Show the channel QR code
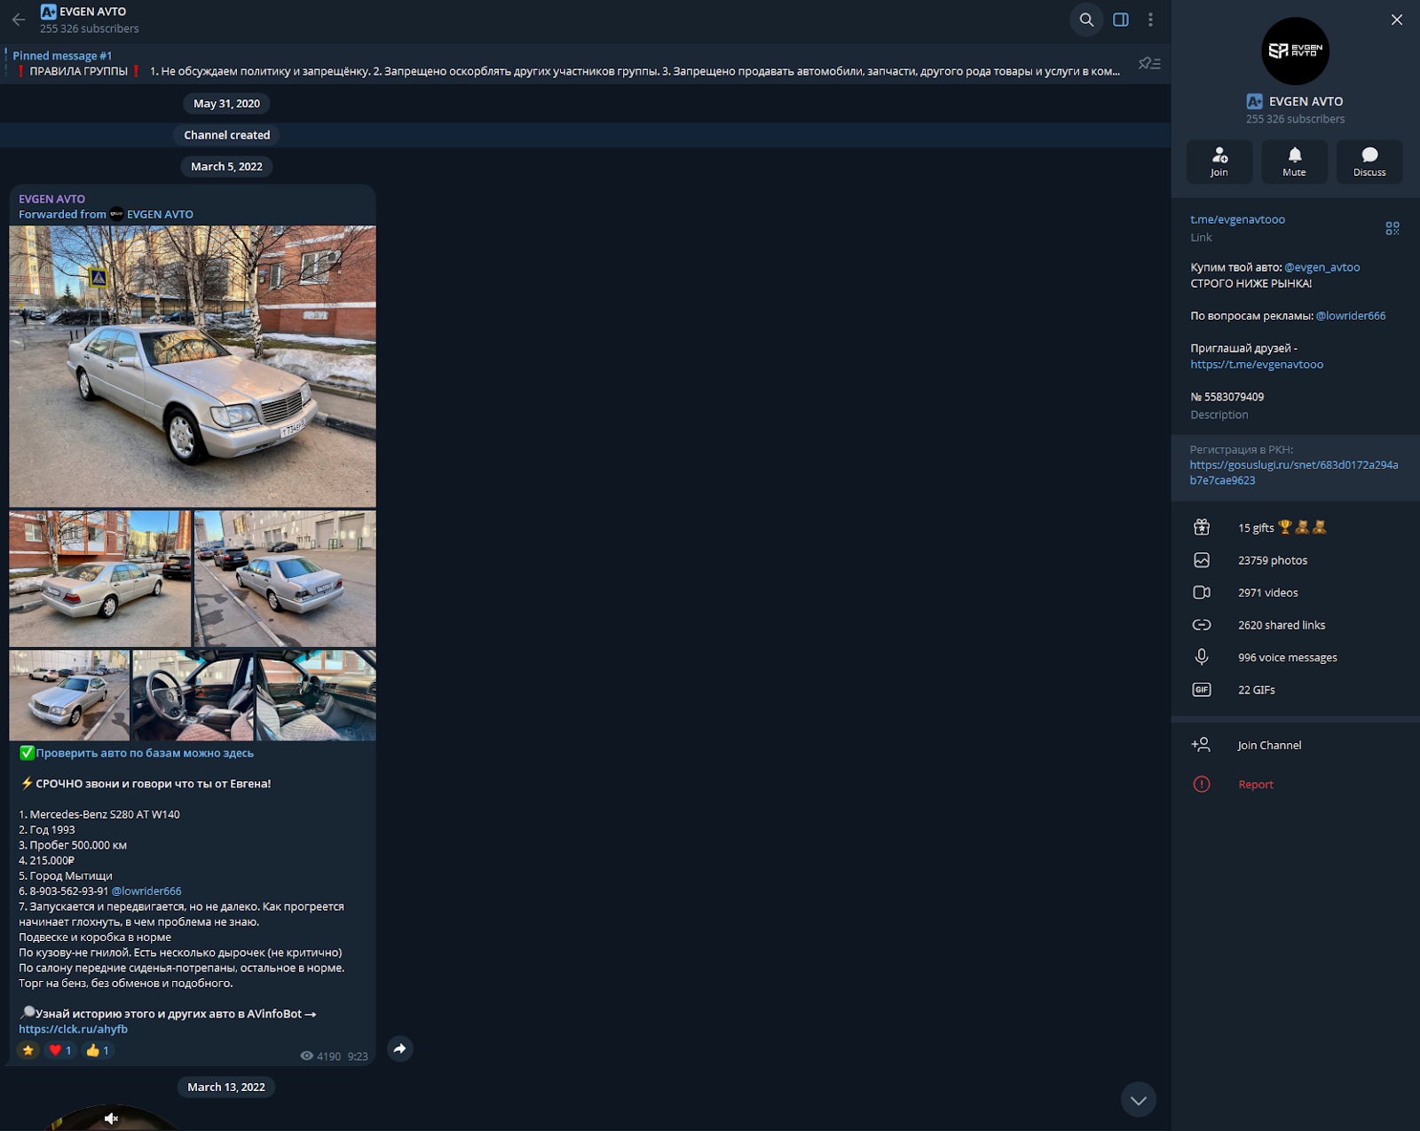This screenshot has height=1131, width=1420. coord(1392,228)
